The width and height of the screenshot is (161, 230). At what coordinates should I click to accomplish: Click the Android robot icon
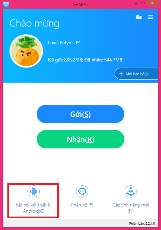34,191
